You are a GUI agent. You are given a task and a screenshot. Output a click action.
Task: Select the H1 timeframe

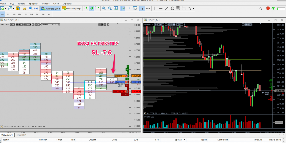click(25, 14)
